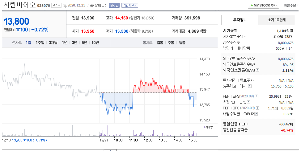
Task: Click the 거래대금 value 4,869 백만
Action: pos(197,31)
